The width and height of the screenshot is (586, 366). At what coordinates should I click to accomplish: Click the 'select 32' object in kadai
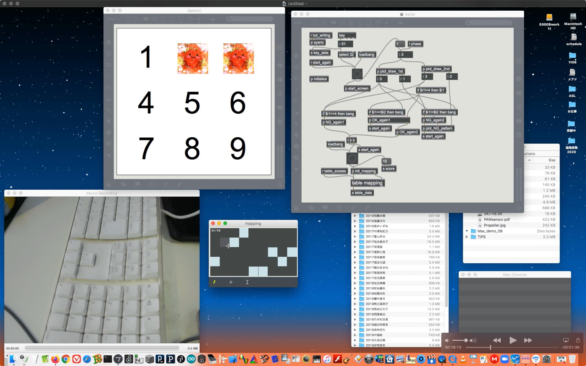click(346, 55)
